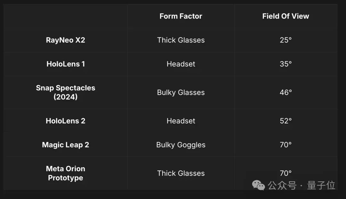Click Thick Glasses cell for Meta Orion

[x=181, y=173]
